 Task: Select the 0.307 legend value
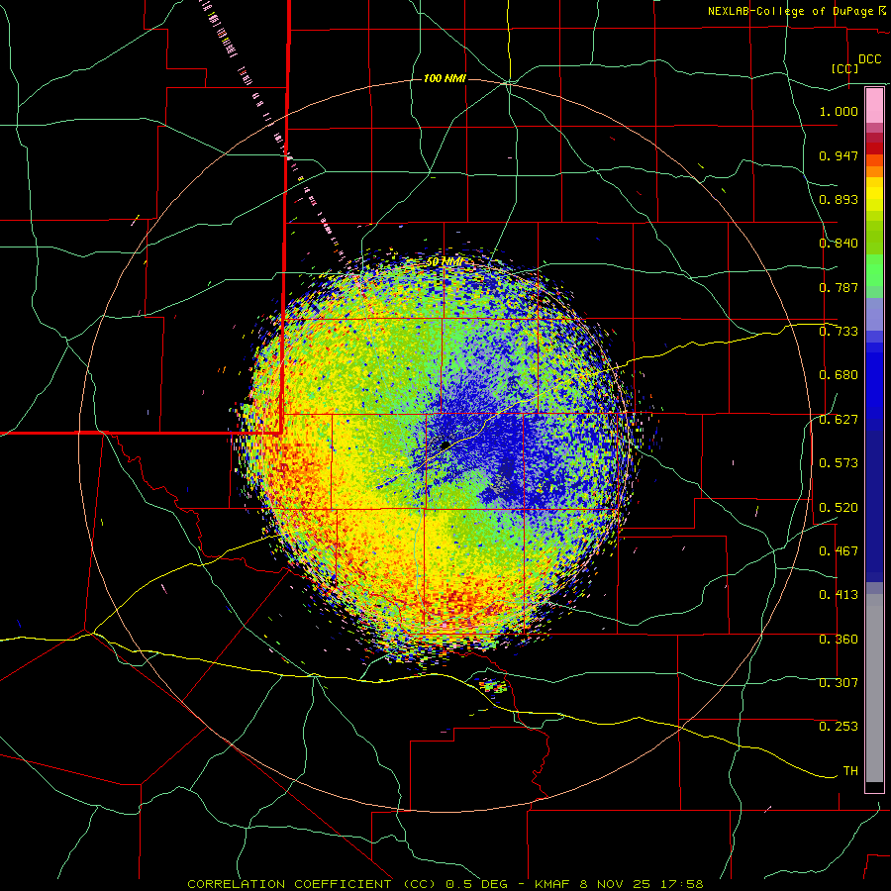[x=839, y=683]
